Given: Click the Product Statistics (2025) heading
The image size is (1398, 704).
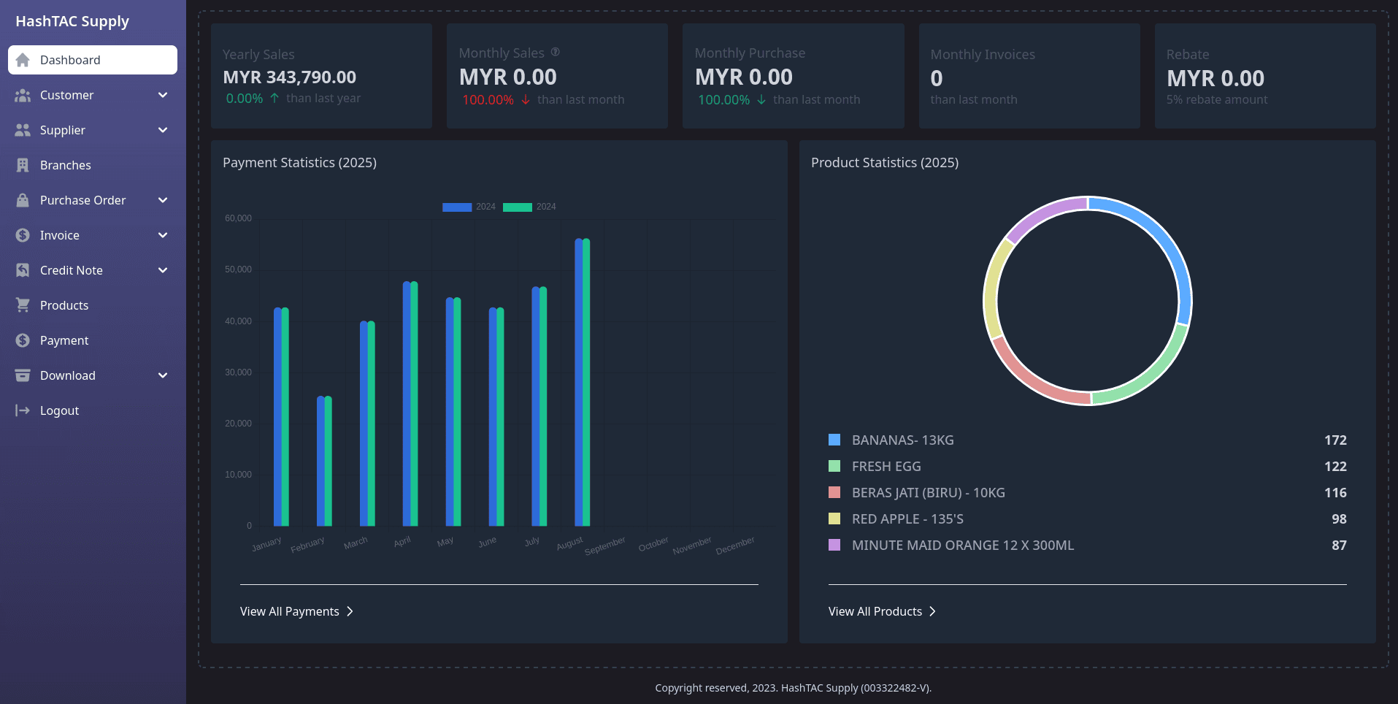Looking at the screenshot, I should [885, 162].
